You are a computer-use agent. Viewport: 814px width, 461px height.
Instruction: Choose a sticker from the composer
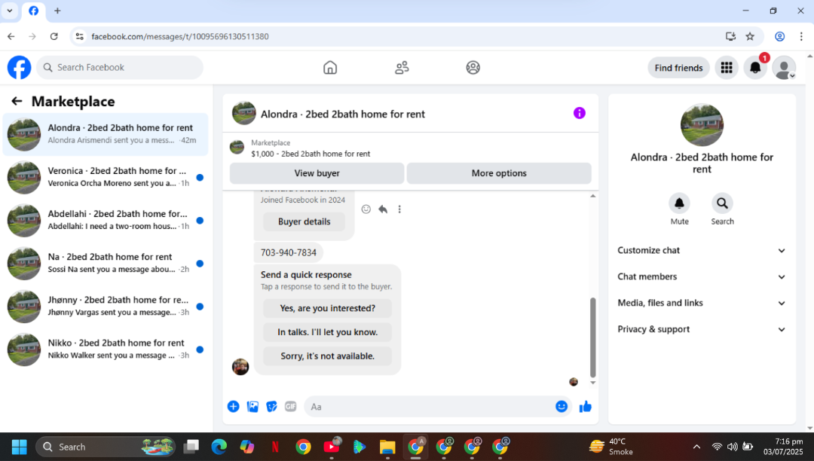(271, 407)
